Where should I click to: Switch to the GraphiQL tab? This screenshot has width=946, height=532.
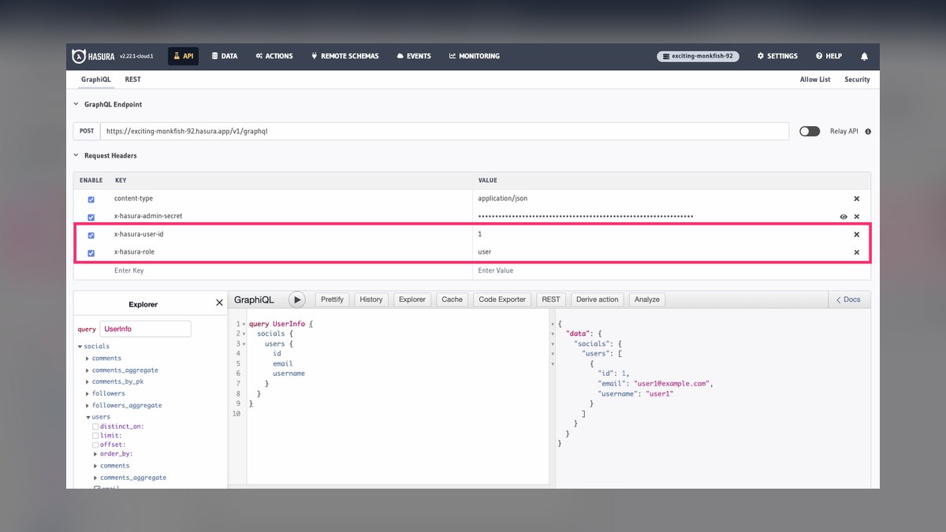[x=96, y=80]
